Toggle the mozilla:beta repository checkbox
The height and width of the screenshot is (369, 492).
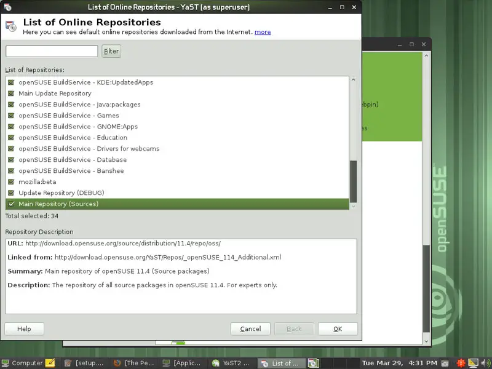11,181
